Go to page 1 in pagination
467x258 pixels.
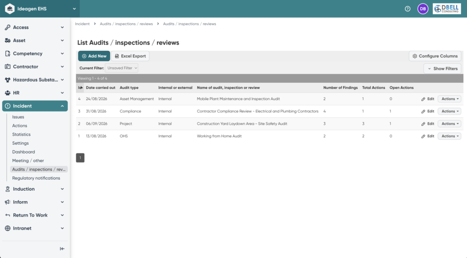(x=80, y=158)
